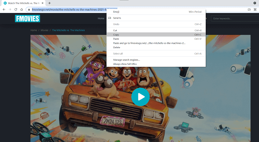Click the cast icon in address bar
Screen dimensions: 259x142
point(249,10)
